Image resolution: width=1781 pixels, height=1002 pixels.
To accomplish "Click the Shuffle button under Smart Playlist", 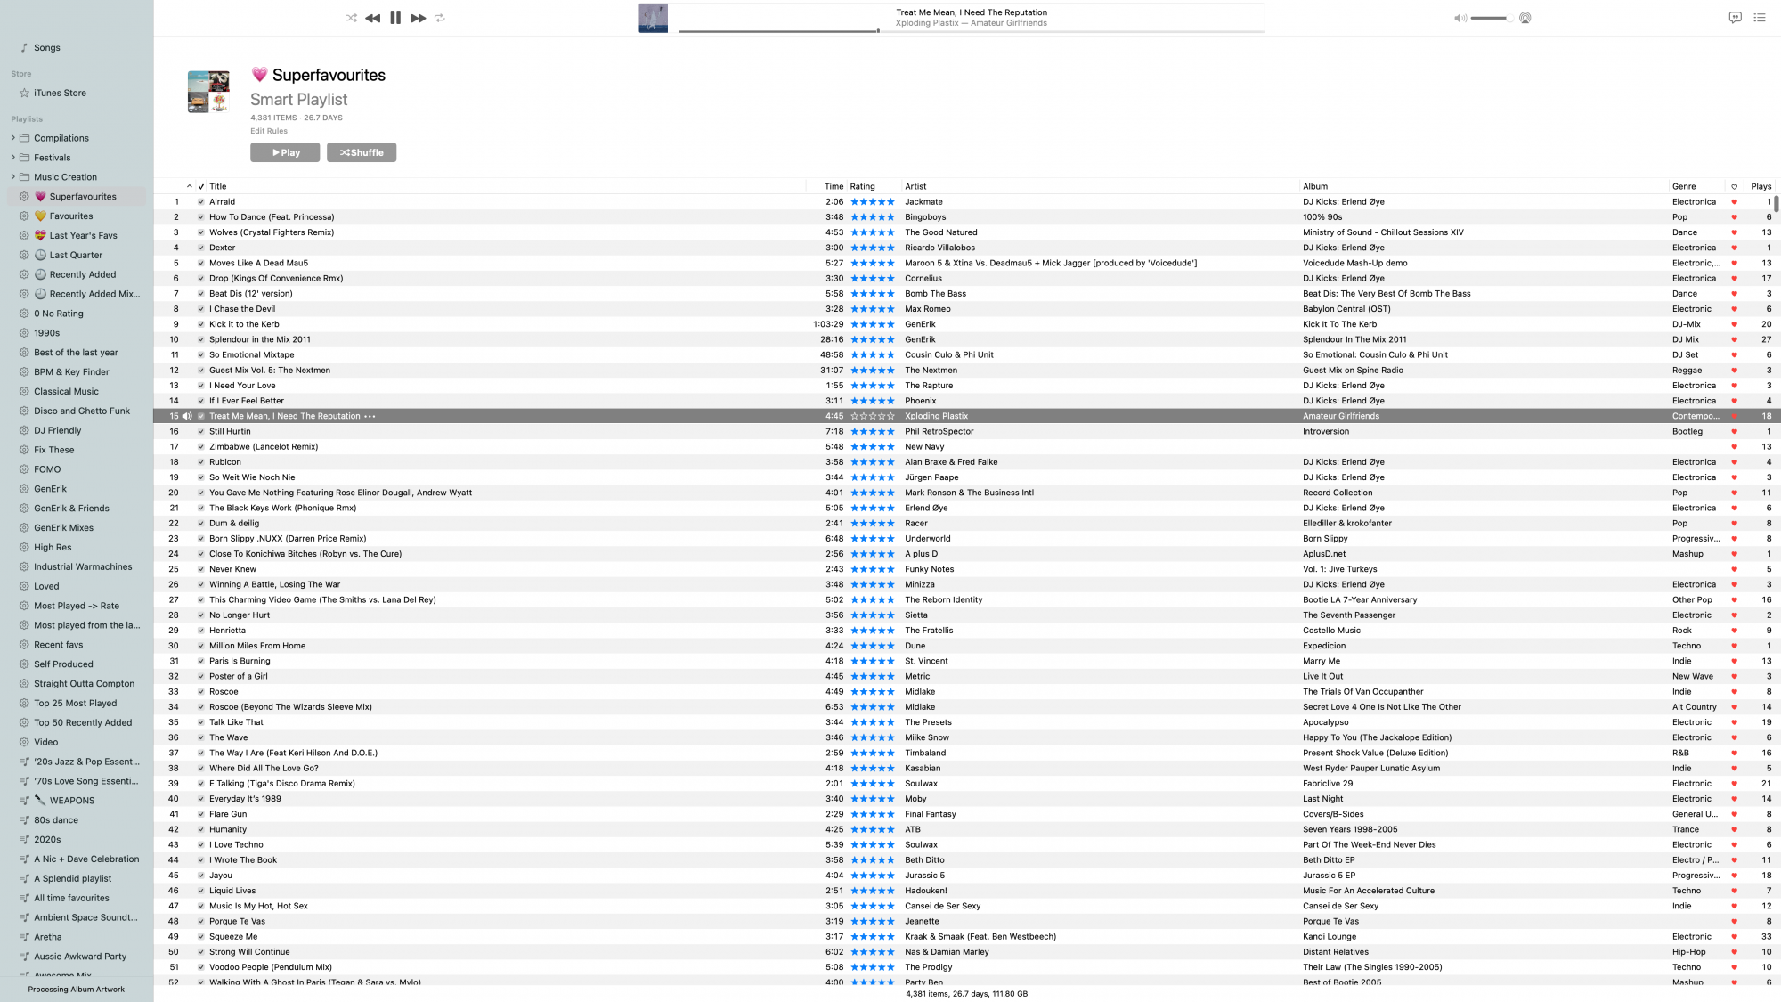I will (x=362, y=153).
